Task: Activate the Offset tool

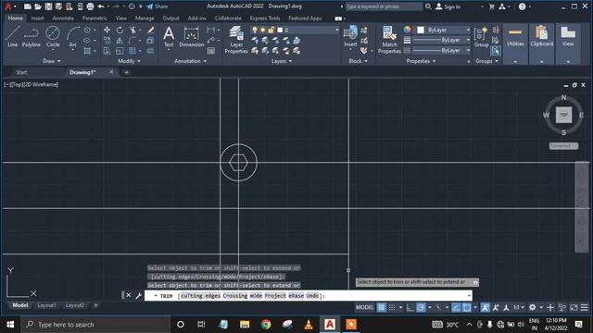Action: pyautogui.click(x=150, y=51)
